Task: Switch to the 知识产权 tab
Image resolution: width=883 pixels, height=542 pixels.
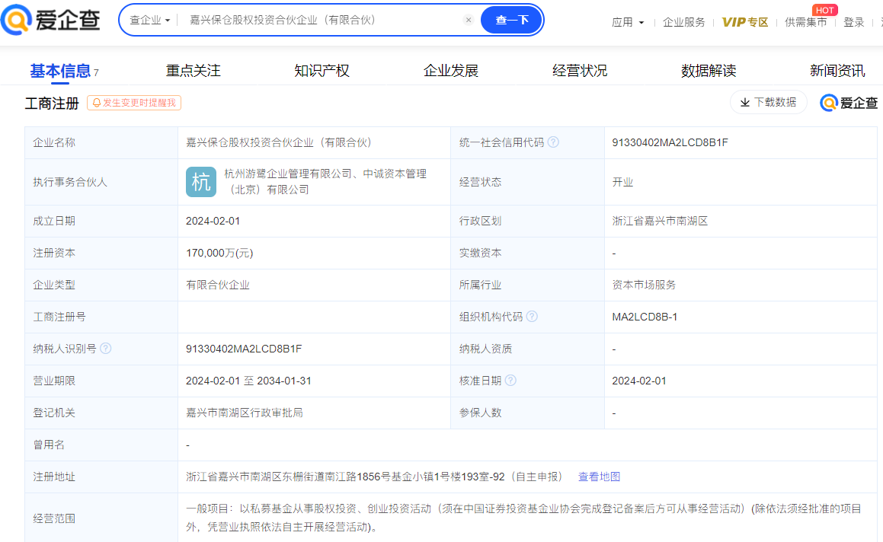Action: pos(322,71)
